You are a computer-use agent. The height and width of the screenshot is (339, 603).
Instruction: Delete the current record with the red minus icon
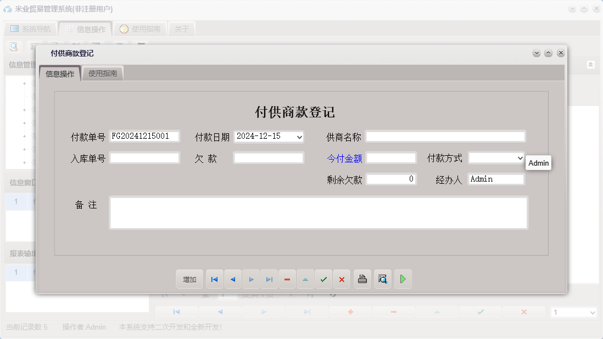pyautogui.click(x=287, y=279)
